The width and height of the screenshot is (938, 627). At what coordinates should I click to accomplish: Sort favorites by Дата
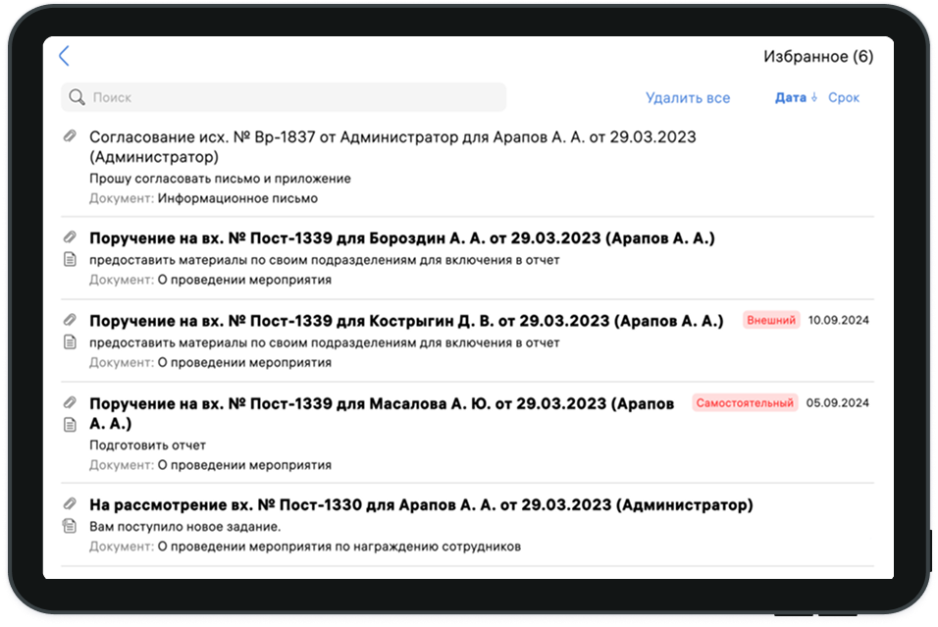click(790, 98)
